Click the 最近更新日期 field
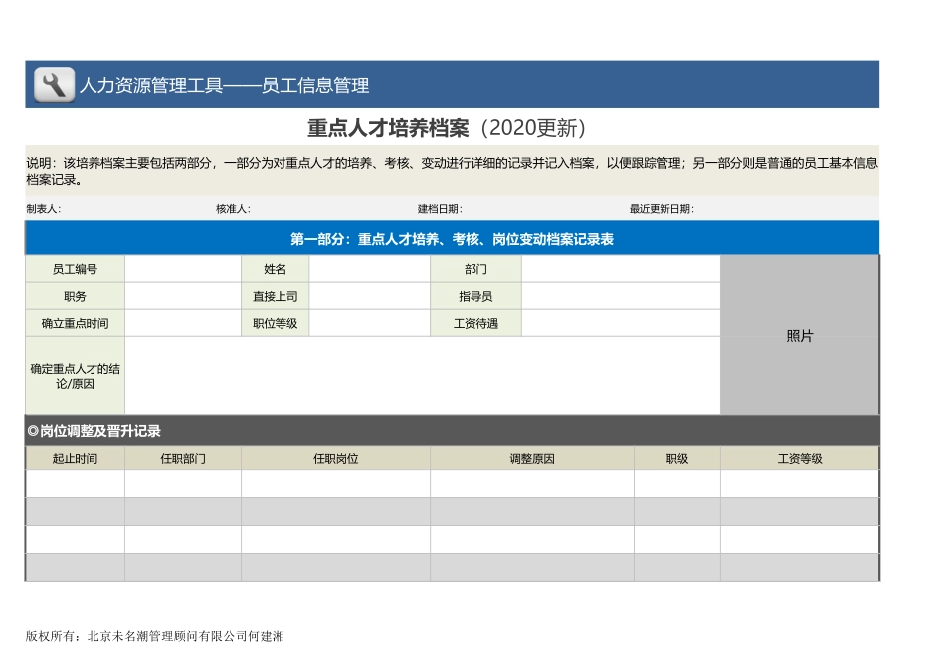 tap(661, 209)
